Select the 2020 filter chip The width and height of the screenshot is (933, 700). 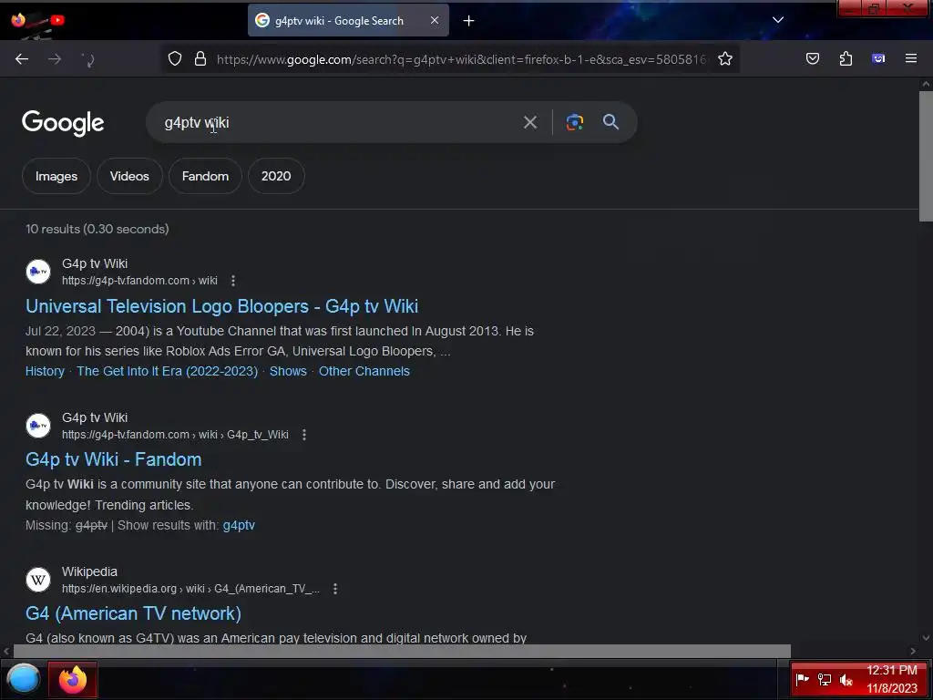pos(276,176)
